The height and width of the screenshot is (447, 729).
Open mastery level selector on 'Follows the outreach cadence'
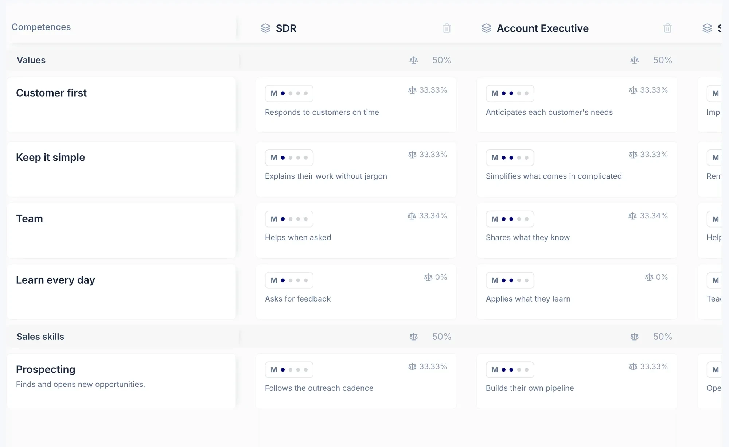click(x=289, y=370)
